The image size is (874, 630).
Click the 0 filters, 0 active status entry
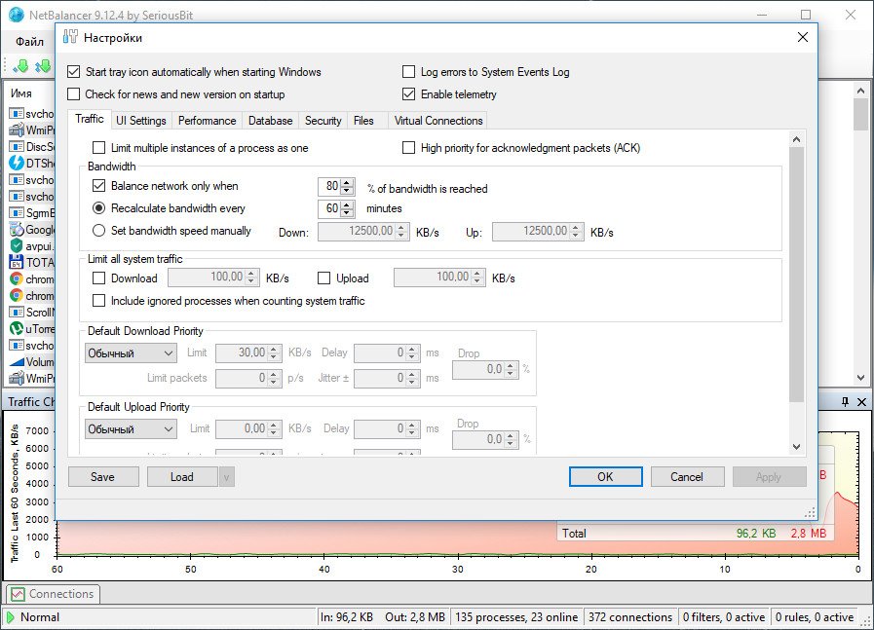[724, 617]
